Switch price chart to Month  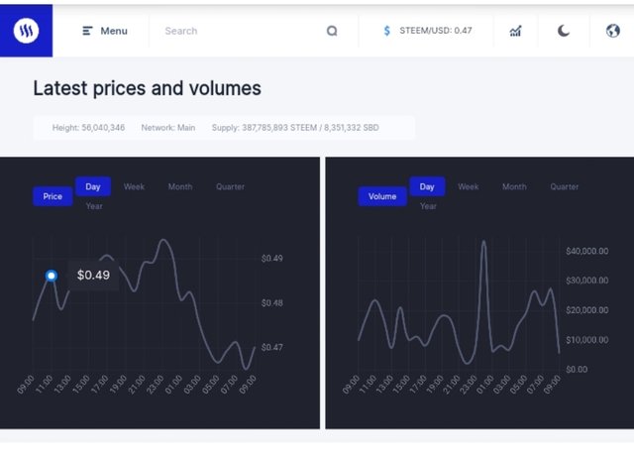click(x=180, y=186)
